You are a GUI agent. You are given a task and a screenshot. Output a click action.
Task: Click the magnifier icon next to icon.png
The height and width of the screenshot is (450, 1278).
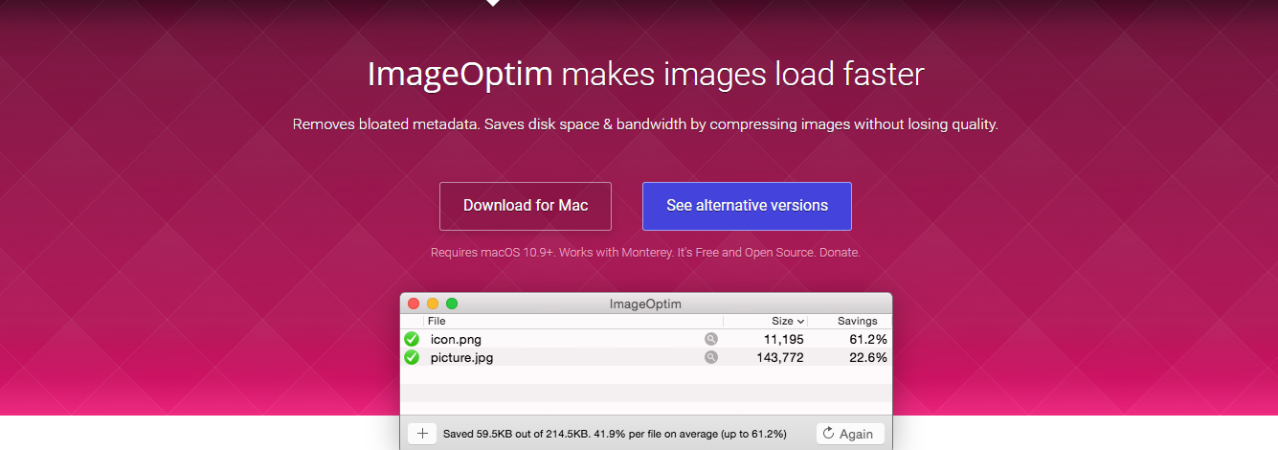(711, 339)
